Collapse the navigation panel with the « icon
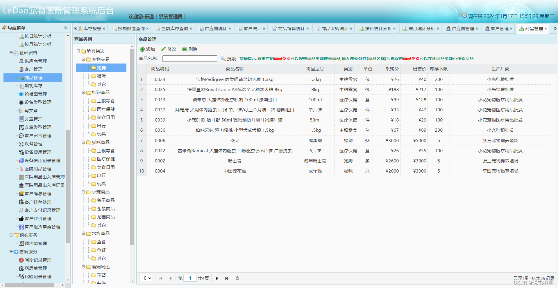This screenshot has width=558, height=288. point(66,28)
